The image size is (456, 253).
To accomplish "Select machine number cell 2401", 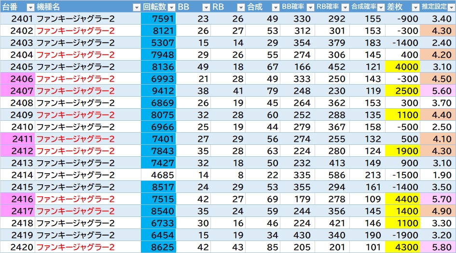I will [18, 19].
